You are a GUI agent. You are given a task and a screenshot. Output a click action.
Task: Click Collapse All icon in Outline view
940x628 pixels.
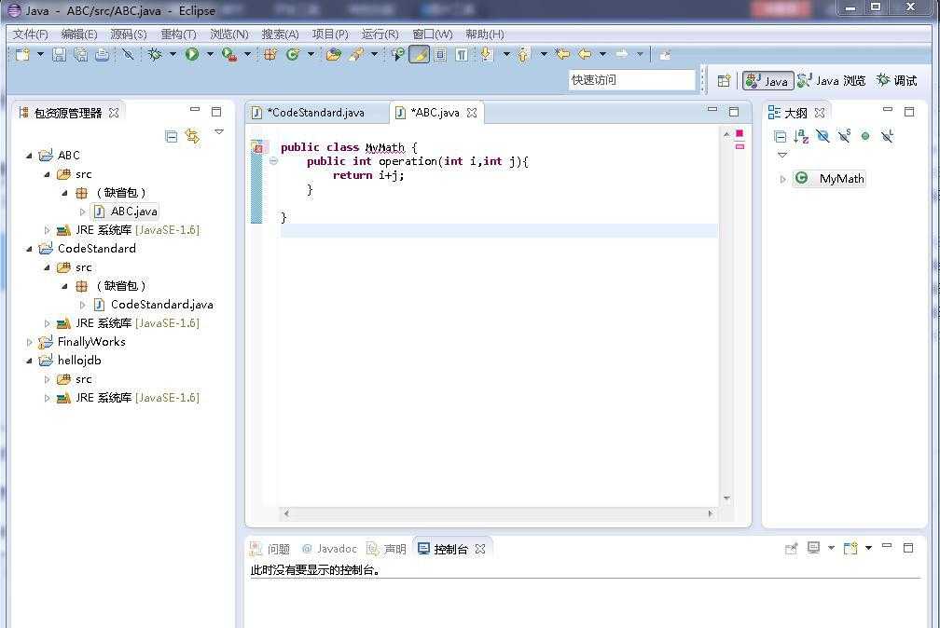780,137
